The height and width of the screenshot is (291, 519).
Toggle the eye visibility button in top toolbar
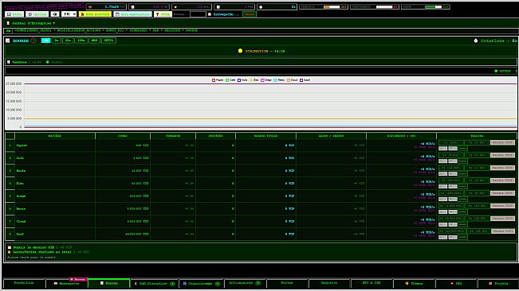tap(55, 14)
